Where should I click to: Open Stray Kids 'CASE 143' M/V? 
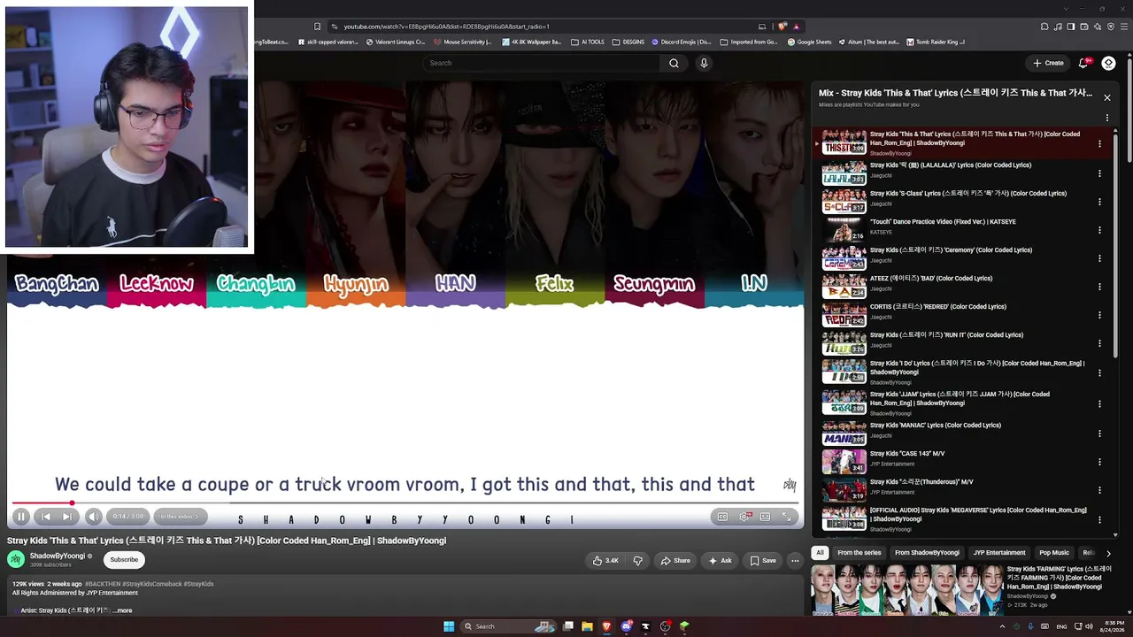(x=907, y=453)
